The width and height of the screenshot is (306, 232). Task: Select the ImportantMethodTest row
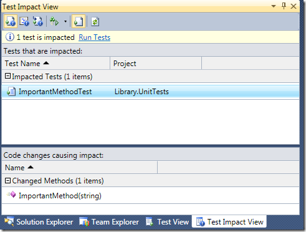[150, 92]
